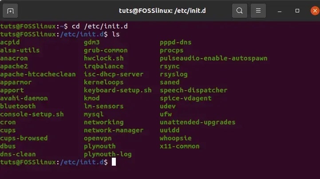This screenshot has height=179, width=320.
Task: Click the network-manager script name
Action: coord(114,131)
